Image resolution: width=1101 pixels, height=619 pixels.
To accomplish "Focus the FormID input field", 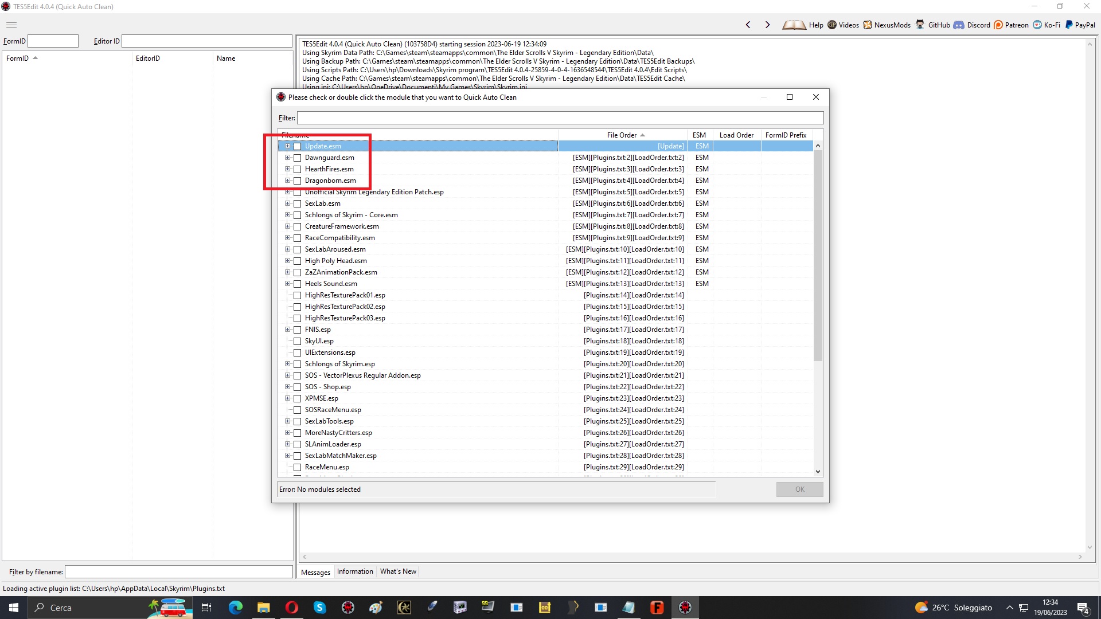I will click(x=53, y=41).
